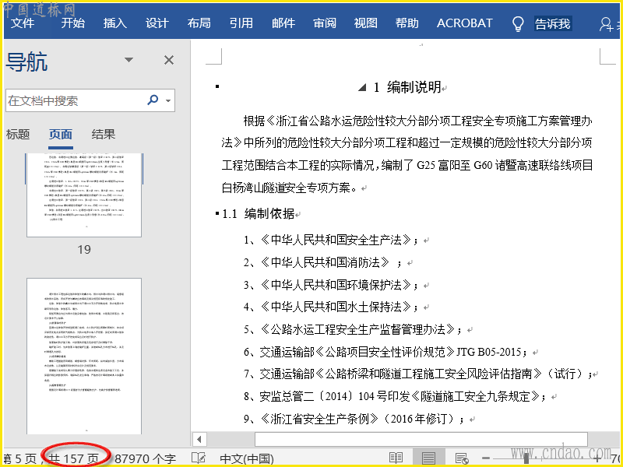Select the page thumbnail below page 19

tap(84, 356)
